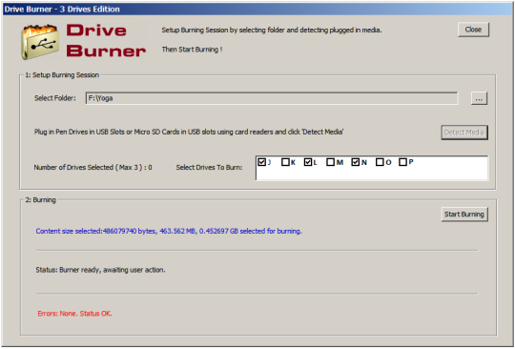This screenshot has height=349, width=515.
Task: Click 'Errors: None. Status OK.' text
Action: 75,314
